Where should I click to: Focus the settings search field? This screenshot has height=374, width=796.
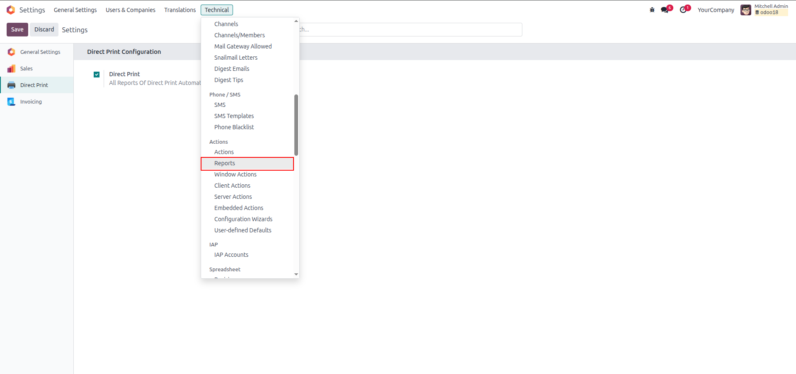tap(410, 29)
